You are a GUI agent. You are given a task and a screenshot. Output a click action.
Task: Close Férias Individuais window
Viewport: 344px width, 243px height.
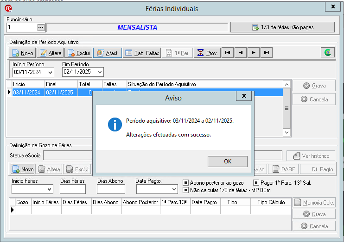pyautogui.click(x=333, y=7)
